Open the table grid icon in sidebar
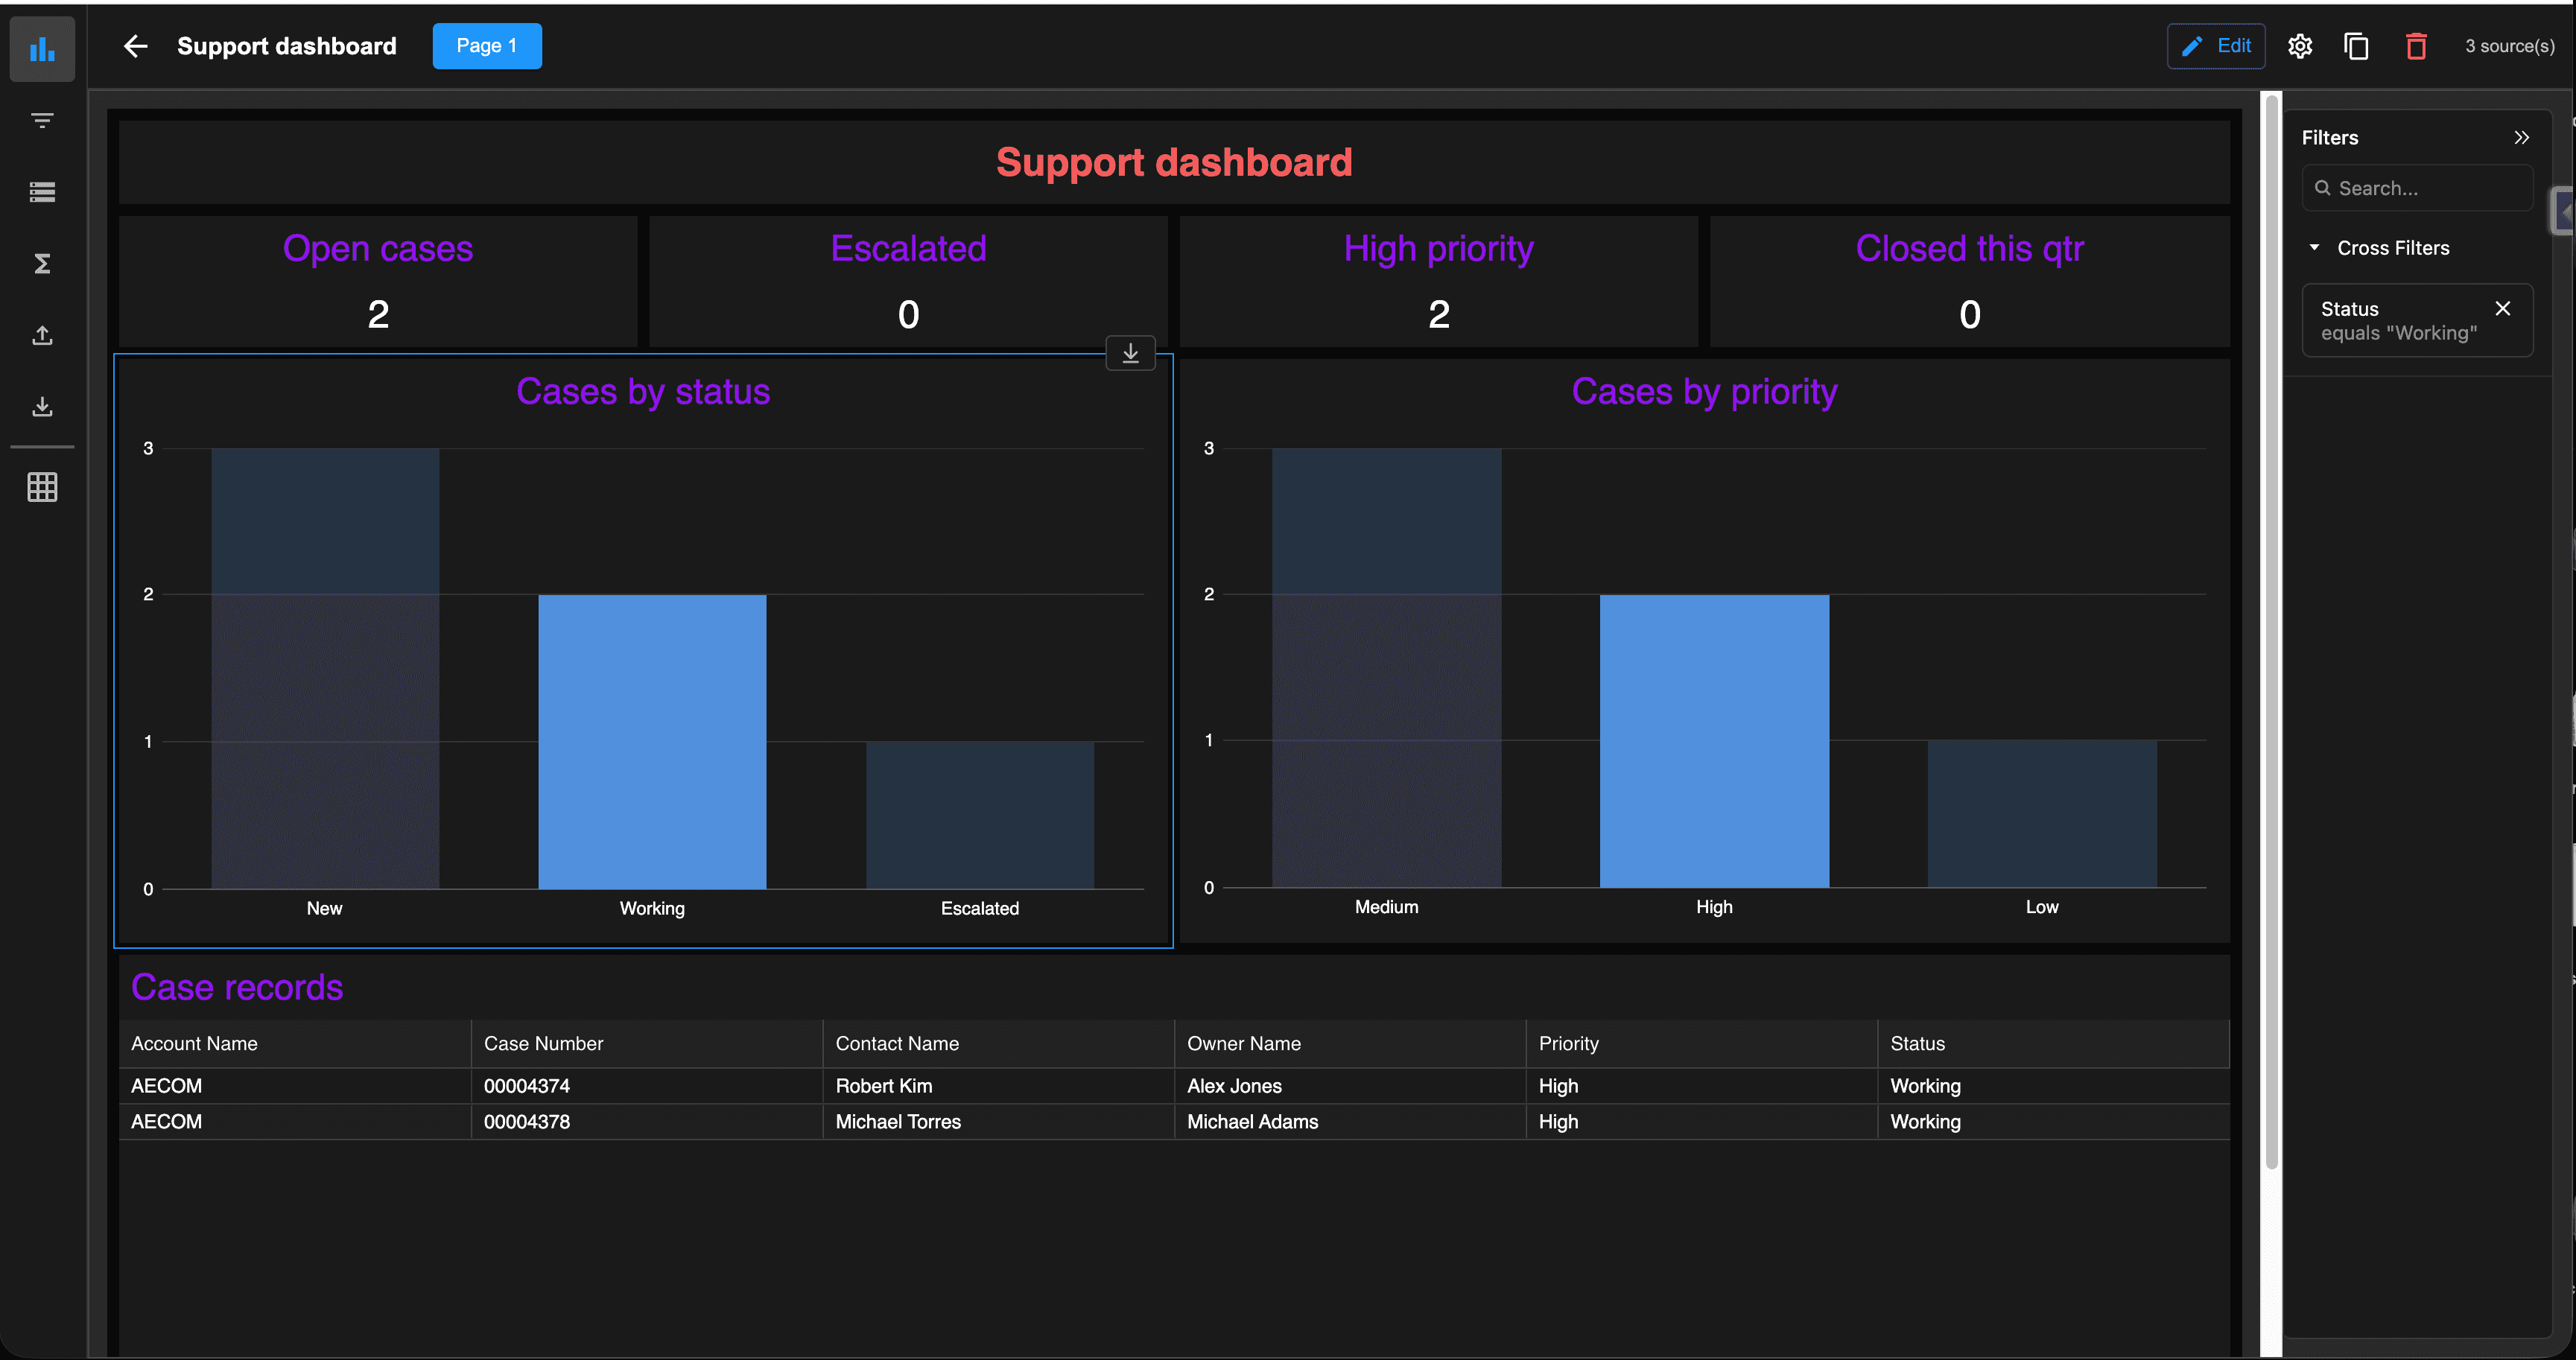 (x=42, y=487)
